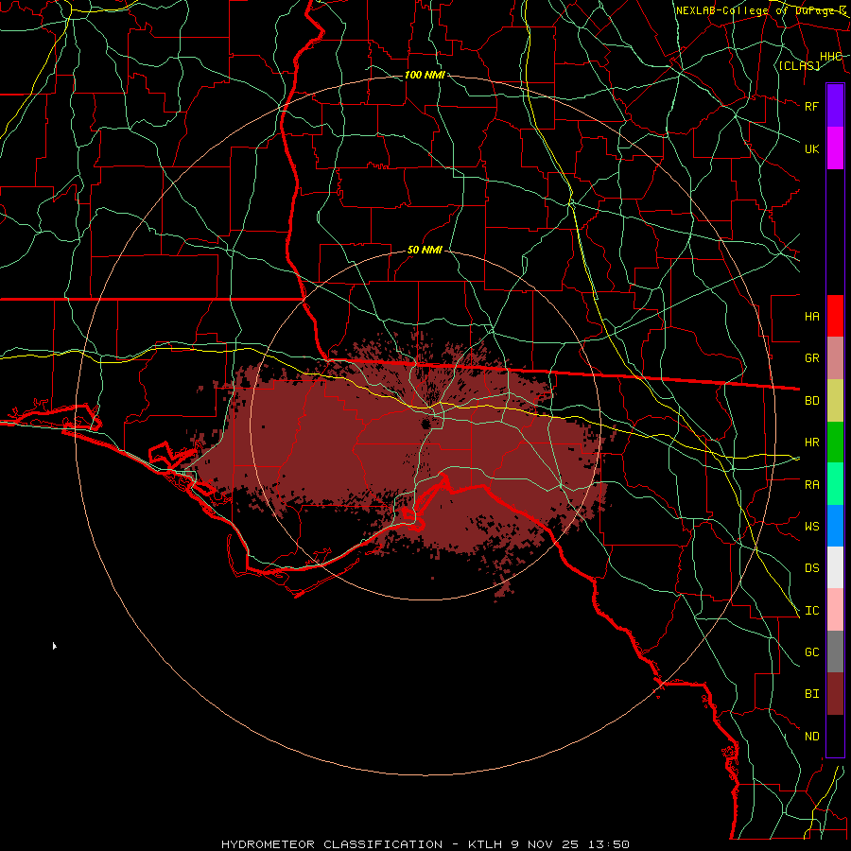851x851 pixels.
Task: Pick the yellow BD legend swatch
Action: point(835,401)
